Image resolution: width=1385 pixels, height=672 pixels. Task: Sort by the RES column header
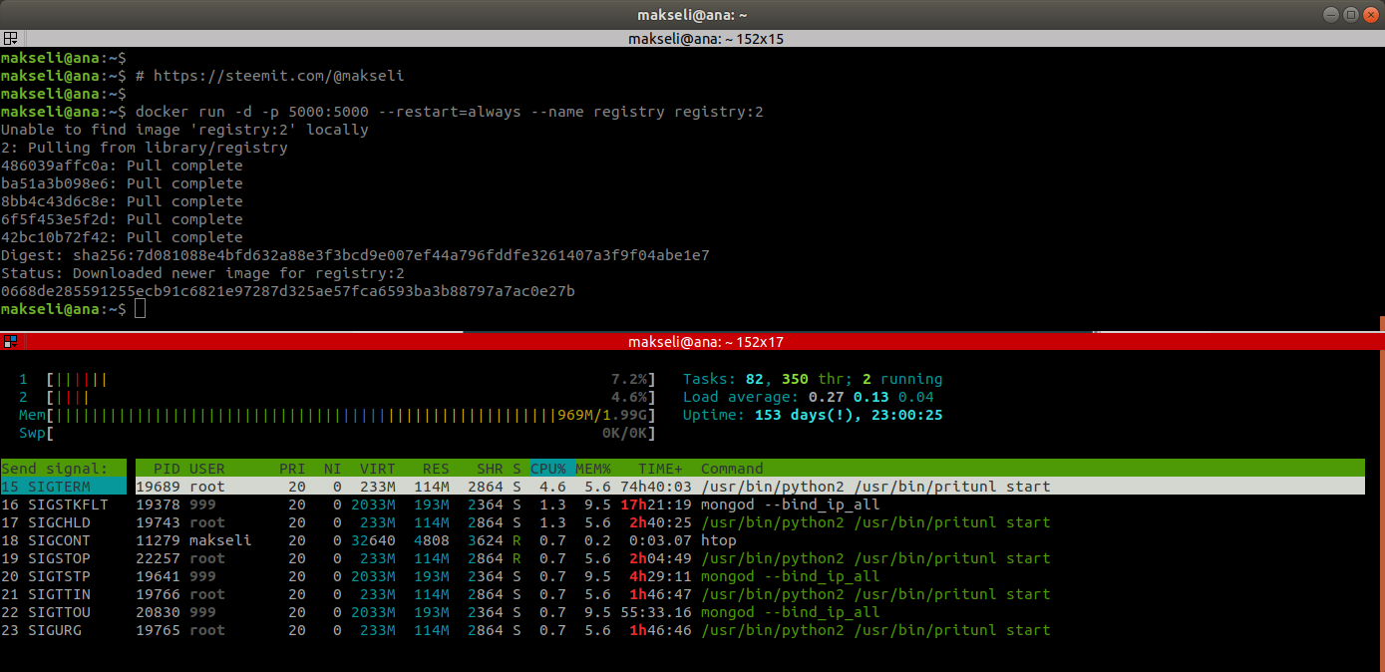click(436, 469)
